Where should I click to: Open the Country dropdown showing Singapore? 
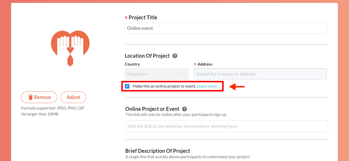pos(156,74)
